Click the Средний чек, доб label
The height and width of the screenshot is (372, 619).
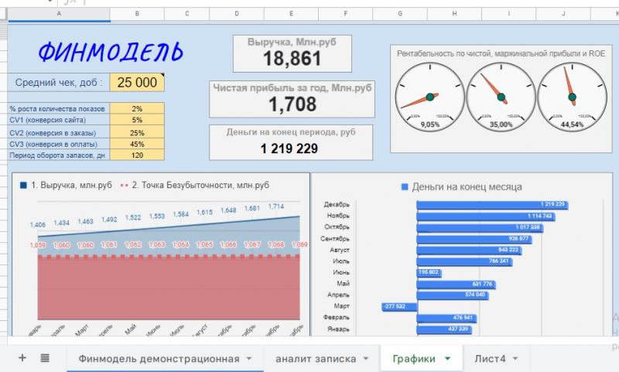click(x=59, y=83)
